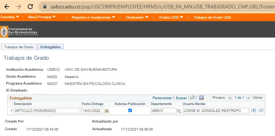Click the Trabajos de Grado USB breadcrumb
The image size is (275, 136).
pos(212,18)
